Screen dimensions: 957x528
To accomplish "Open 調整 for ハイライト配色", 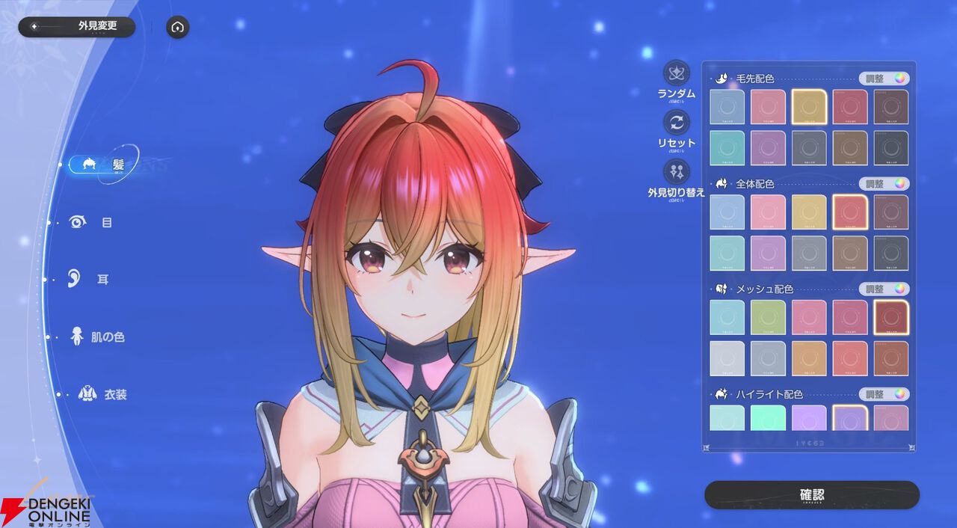I will pos(884,394).
